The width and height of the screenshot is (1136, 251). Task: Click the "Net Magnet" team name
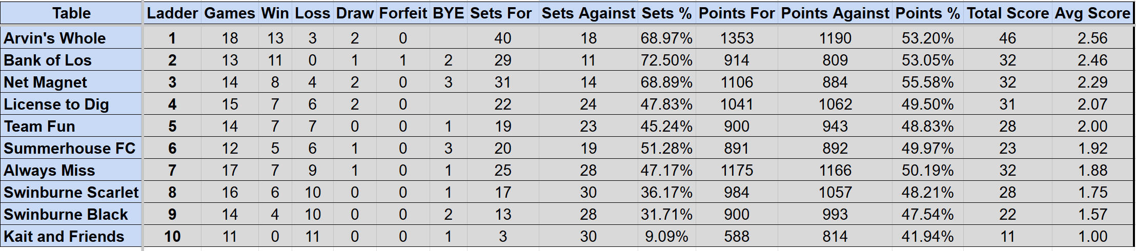[46, 82]
